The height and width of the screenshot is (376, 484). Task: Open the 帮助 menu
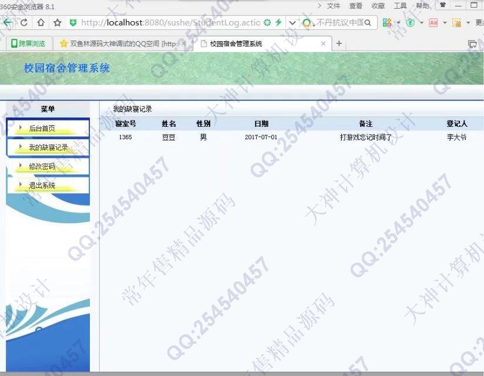click(x=422, y=5)
